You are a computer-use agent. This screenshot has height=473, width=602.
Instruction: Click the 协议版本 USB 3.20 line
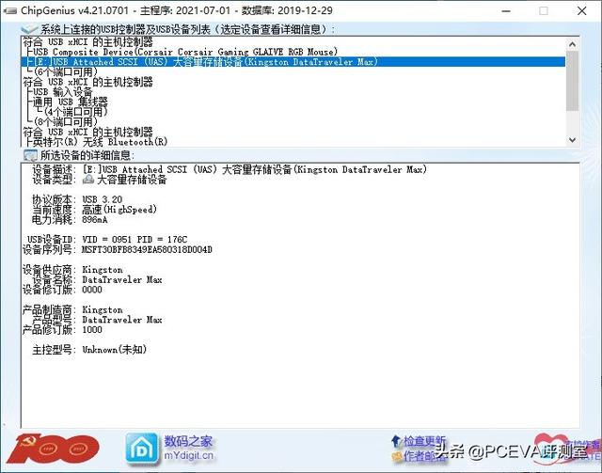[x=77, y=199]
